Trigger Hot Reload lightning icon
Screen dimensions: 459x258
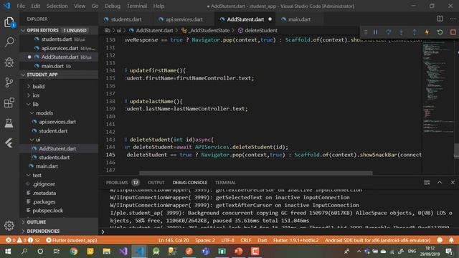tap(427, 32)
